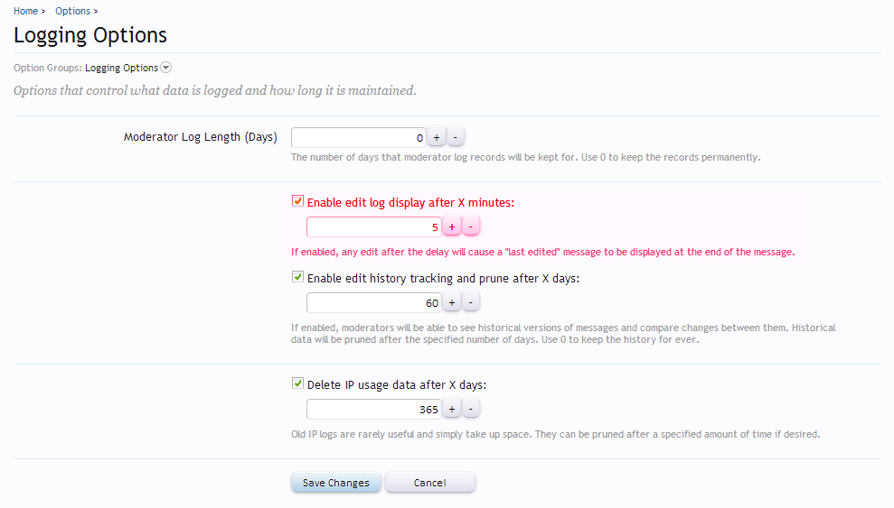Increase edit history prune days with plus
894x508 pixels.
pos(452,302)
